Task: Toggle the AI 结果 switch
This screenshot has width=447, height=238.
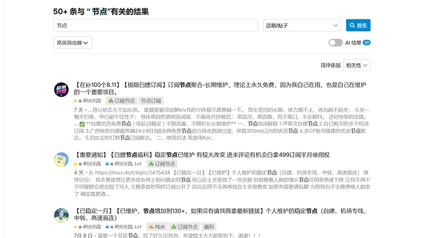Action: point(336,43)
